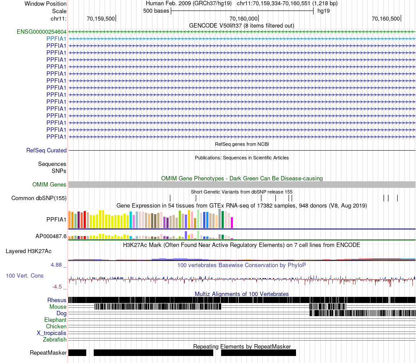
Task: Open the RefSeq Curated track label
Action: 46,151
